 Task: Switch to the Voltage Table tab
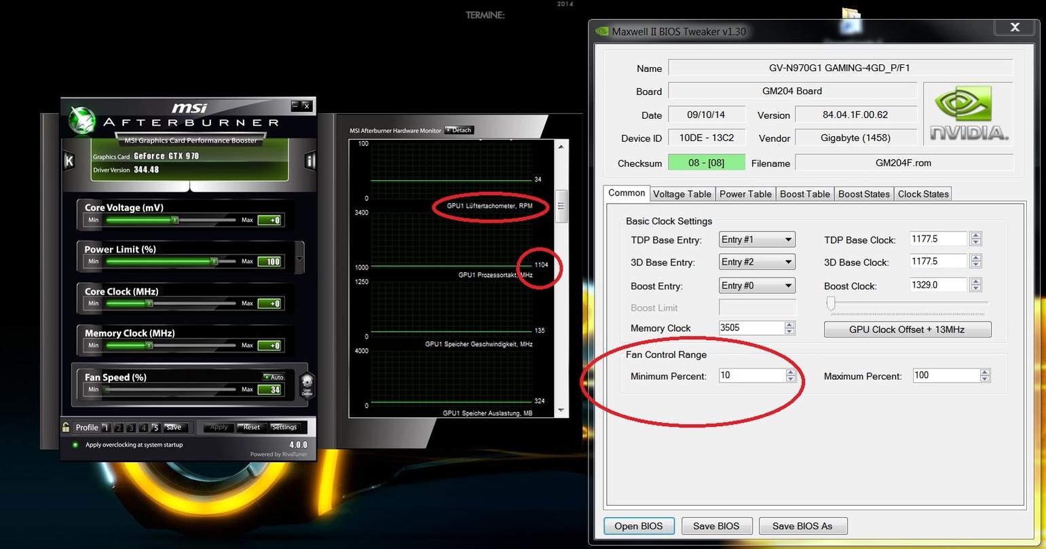682,194
